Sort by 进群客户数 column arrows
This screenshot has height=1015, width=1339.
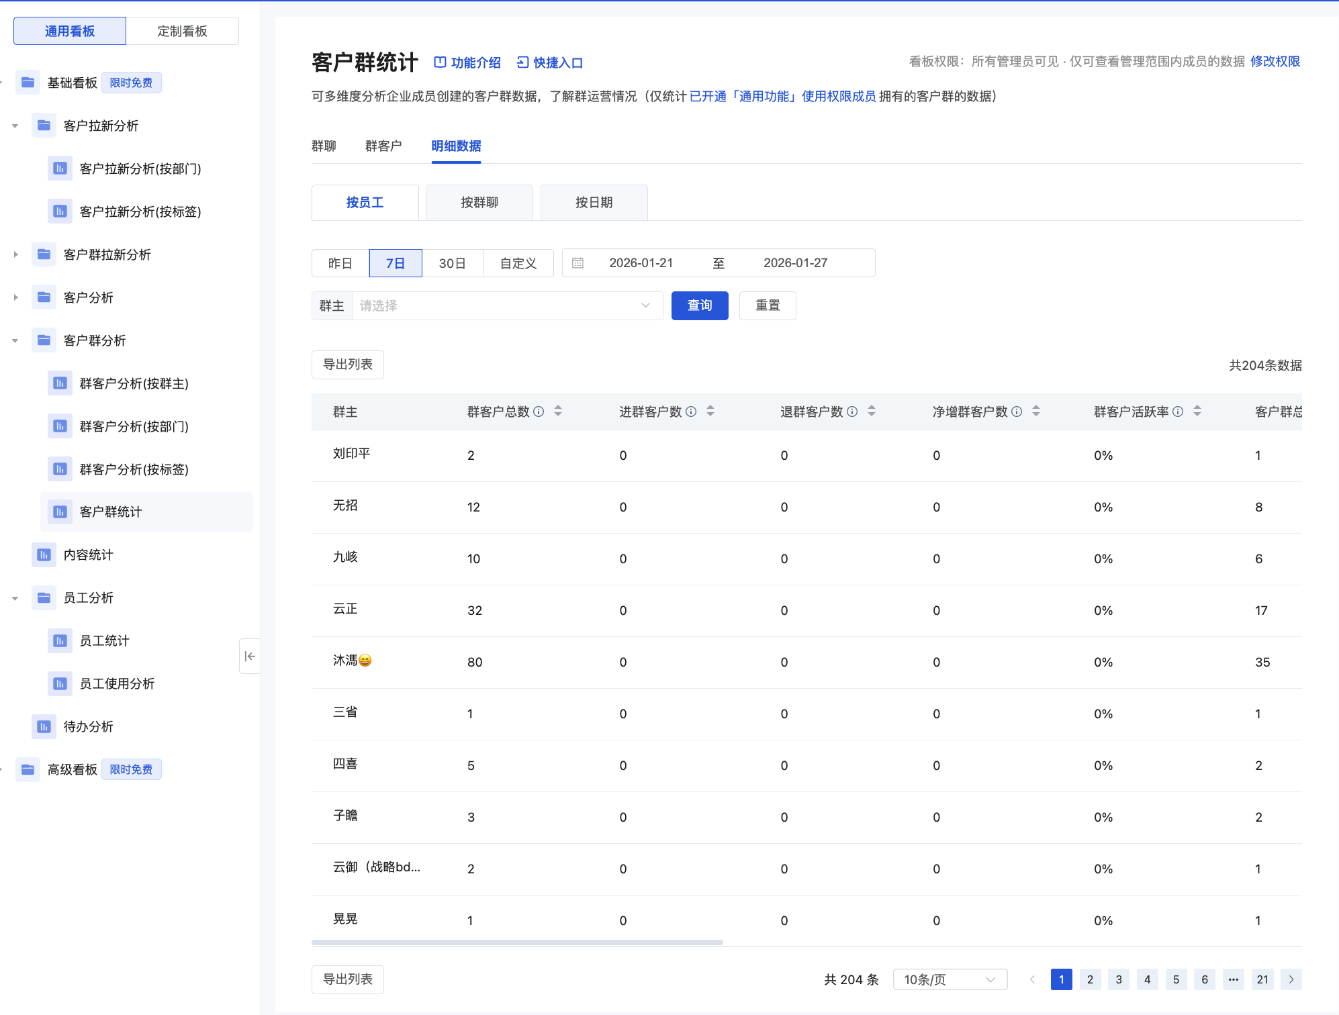pyautogui.click(x=710, y=411)
